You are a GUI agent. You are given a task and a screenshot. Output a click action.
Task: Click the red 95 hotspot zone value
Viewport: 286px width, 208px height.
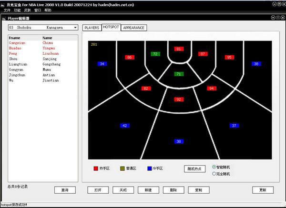[x=229, y=58]
